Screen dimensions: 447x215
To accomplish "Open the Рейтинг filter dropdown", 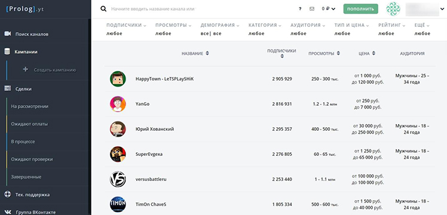I will click(391, 25).
